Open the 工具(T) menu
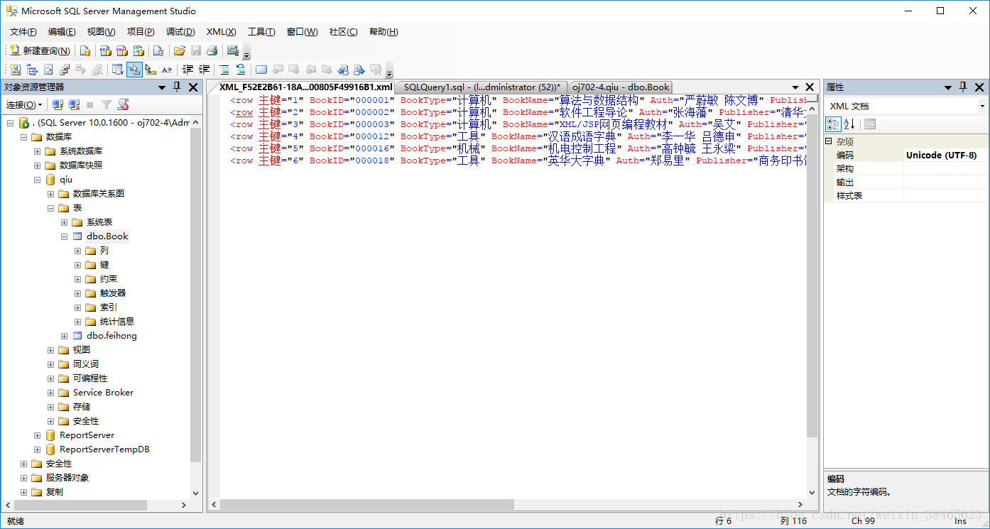990x529 pixels. coord(261,32)
